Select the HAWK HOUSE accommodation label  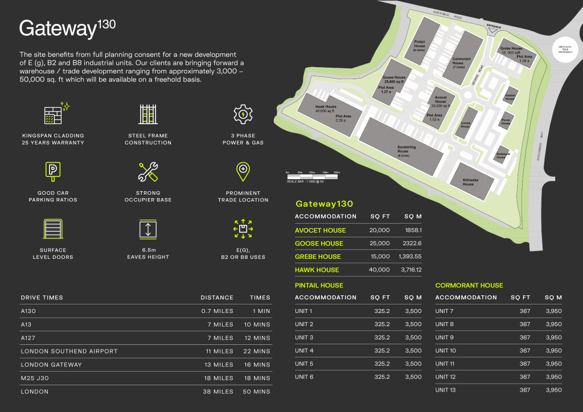point(317,270)
